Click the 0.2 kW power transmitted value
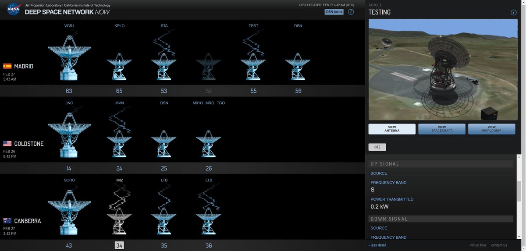Screen dimensions: 526x251 point(380,207)
